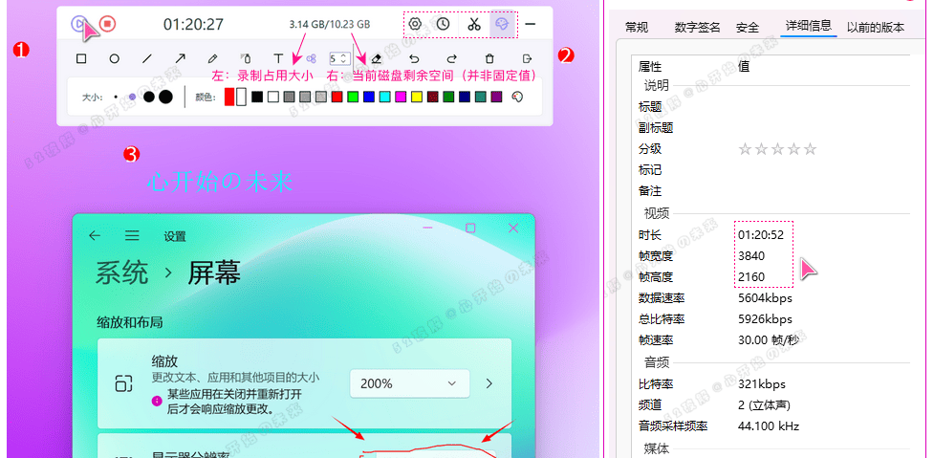Open the recorder settings gear
Screen dimensions: 934x458
415,24
